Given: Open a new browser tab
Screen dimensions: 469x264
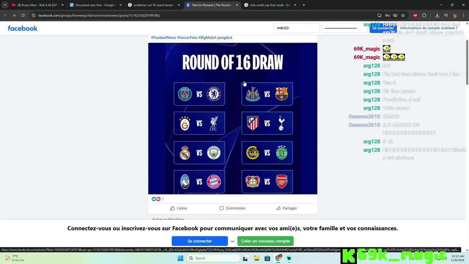Looking at the screenshot, I should click(x=304, y=5).
